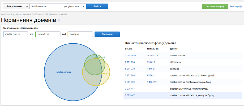Open 2 075 447 for eldorado.ua, comfy.ua

point(130,89)
